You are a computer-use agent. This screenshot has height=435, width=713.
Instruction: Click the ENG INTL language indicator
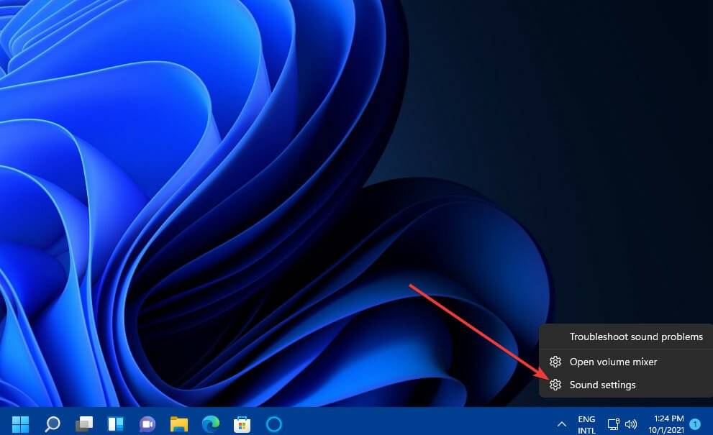[586, 423]
